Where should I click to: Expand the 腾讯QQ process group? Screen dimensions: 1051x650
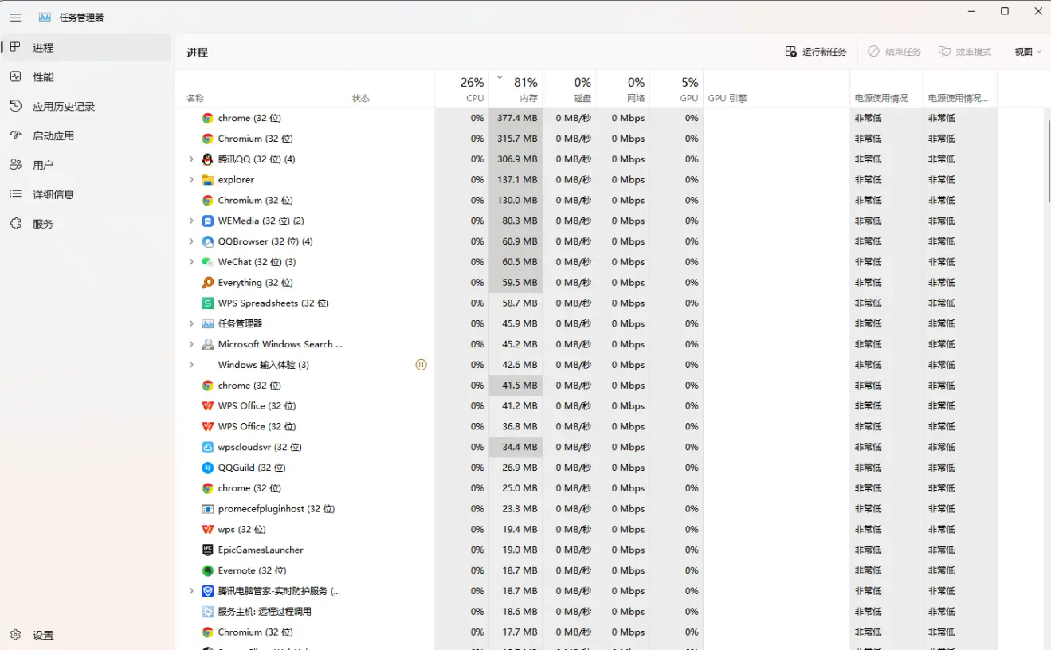pos(191,159)
